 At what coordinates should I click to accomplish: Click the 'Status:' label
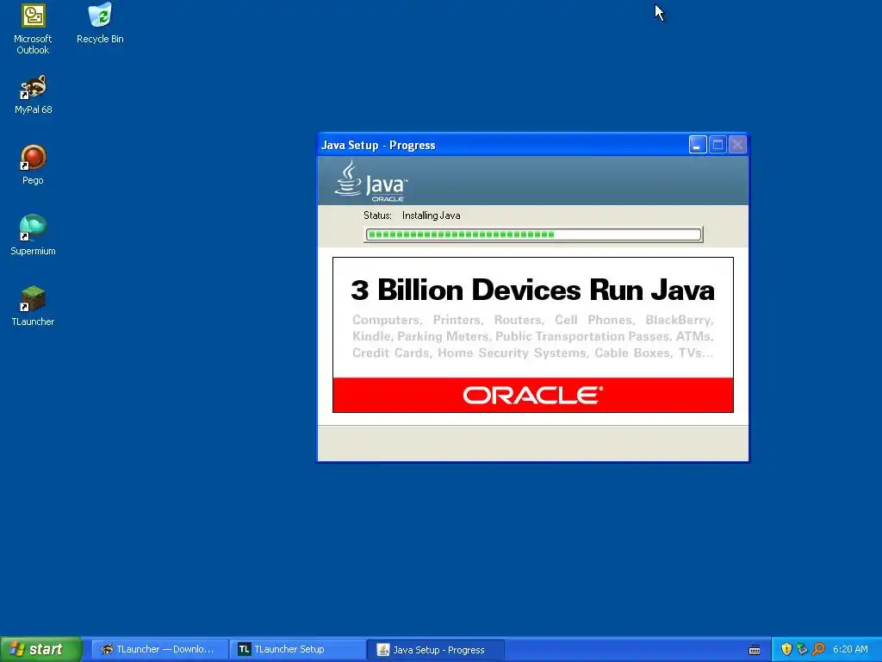coord(377,215)
